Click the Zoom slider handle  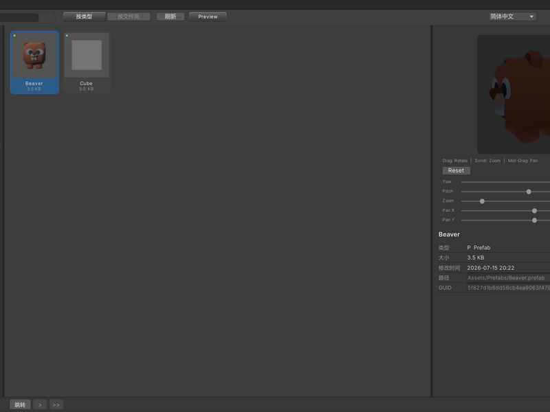click(482, 201)
